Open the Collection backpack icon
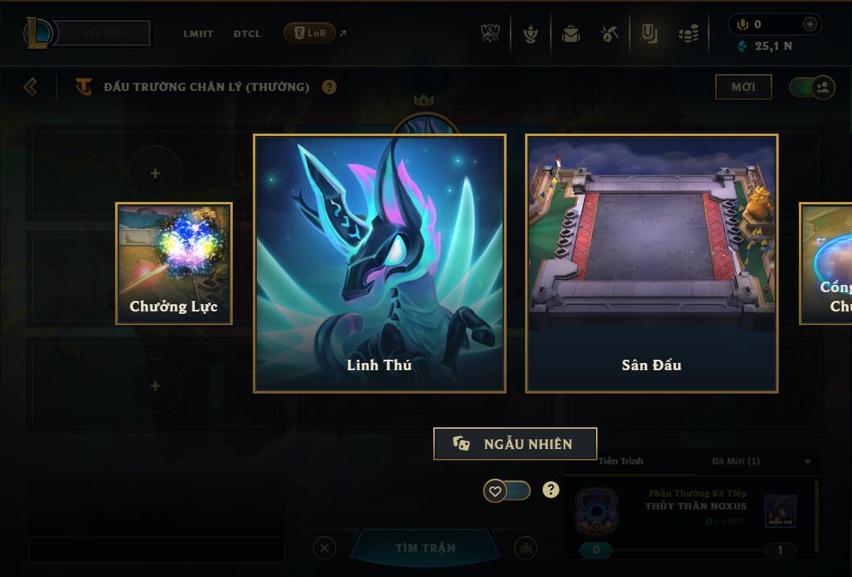This screenshot has height=577, width=852. click(570, 34)
